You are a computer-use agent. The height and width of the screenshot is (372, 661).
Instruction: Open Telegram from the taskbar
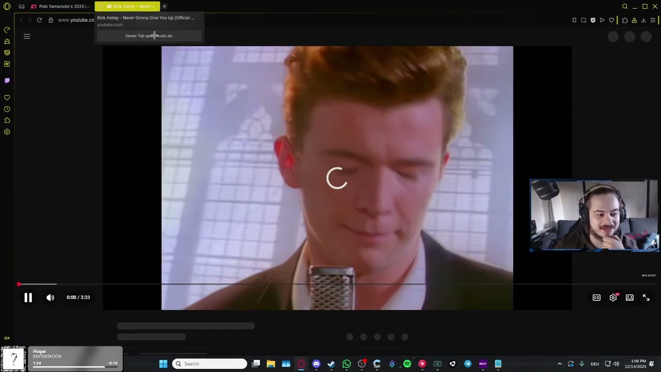[x=468, y=364]
